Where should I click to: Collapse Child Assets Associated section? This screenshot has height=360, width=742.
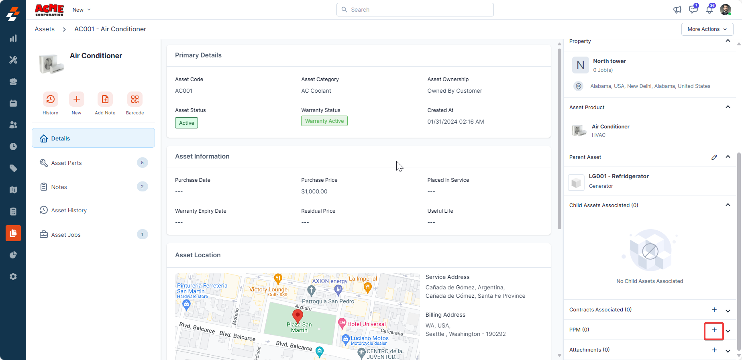click(x=728, y=205)
